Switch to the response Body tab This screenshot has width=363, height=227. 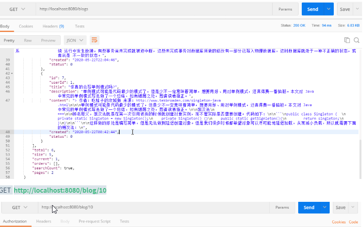coord(5,26)
